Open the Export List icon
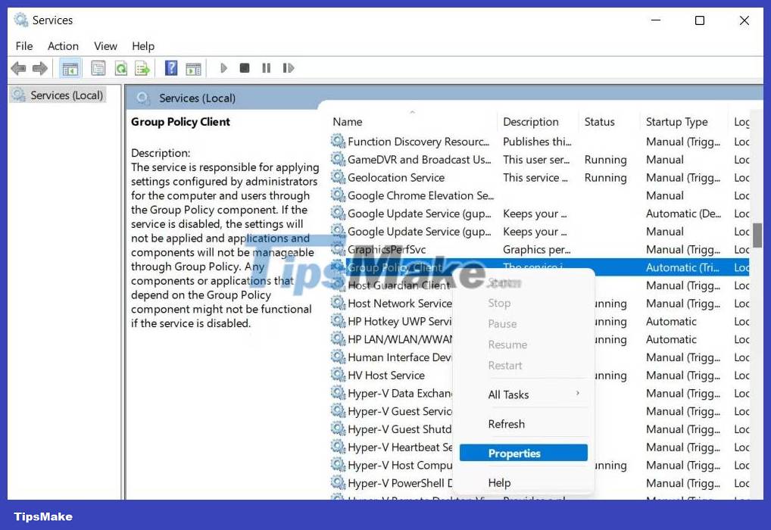This screenshot has width=771, height=530. pyautogui.click(x=142, y=67)
